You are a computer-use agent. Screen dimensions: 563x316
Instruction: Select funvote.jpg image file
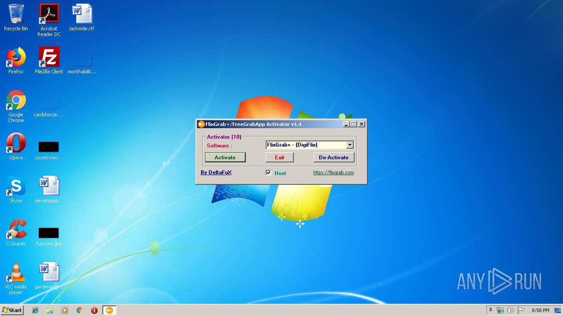(x=49, y=236)
